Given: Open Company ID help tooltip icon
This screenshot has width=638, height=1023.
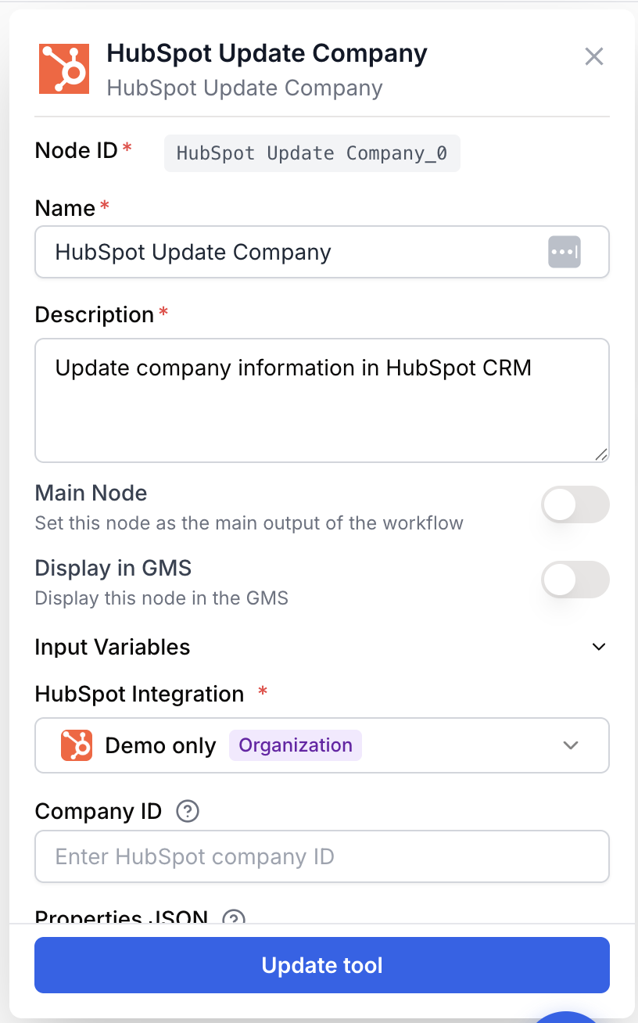Looking at the screenshot, I should pyautogui.click(x=188, y=812).
